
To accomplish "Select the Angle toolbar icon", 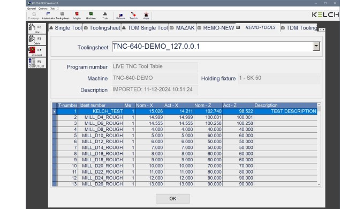I will pyautogui.click(x=146, y=16).
